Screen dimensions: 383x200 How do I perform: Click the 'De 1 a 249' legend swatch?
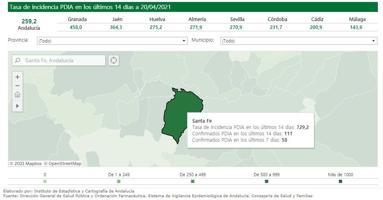119,181
